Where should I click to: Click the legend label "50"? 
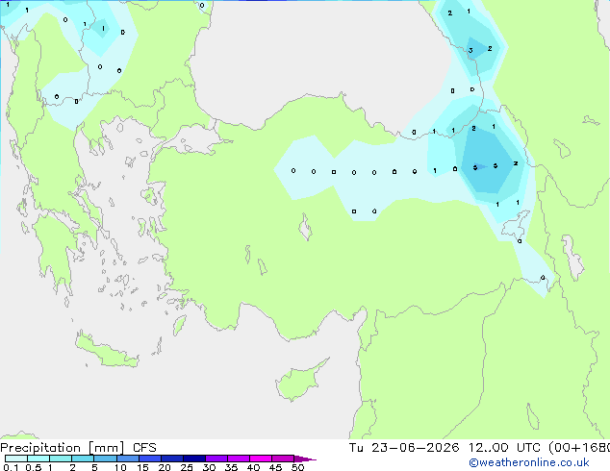(297, 467)
